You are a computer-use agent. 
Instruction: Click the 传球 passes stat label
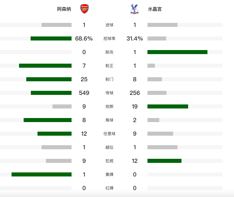[x=109, y=93]
